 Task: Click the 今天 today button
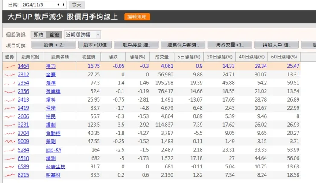click(76, 5)
